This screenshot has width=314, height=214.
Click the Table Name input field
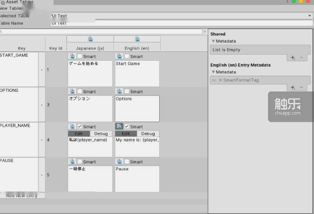180,23
